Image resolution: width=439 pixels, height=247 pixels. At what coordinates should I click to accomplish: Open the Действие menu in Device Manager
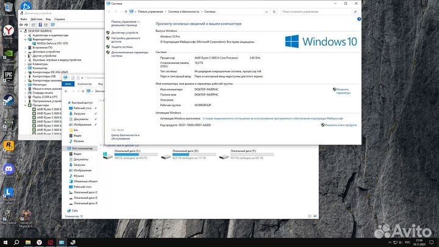point(34,19)
